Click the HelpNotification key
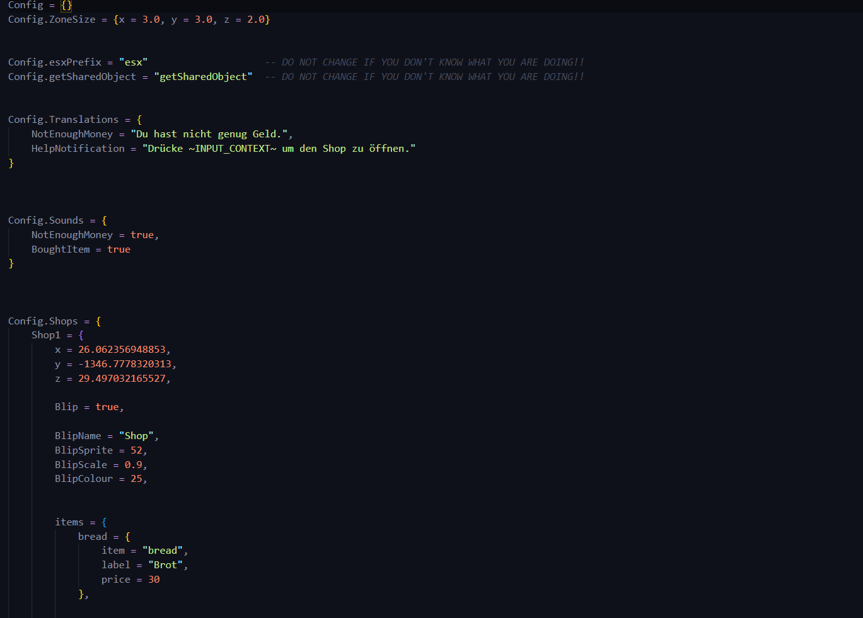The image size is (863, 618). click(x=78, y=149)
